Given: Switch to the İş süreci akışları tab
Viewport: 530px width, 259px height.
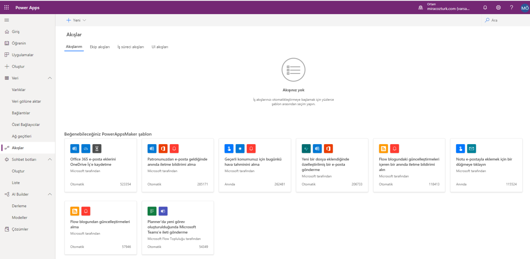Looking at the screenshot, I should pos(131,47).
